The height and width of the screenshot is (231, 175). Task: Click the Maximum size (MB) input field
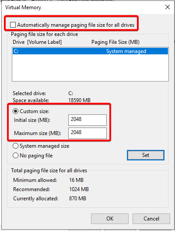(87, 133)
